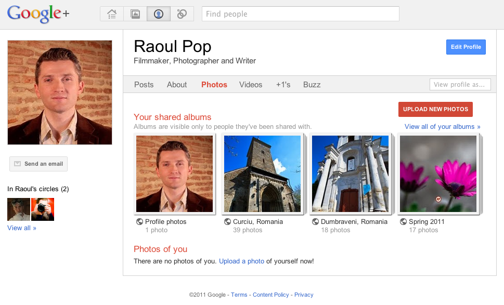Click the Home stream icon
The width and height of the screenshot is (504, 305).
pos(112,14)
